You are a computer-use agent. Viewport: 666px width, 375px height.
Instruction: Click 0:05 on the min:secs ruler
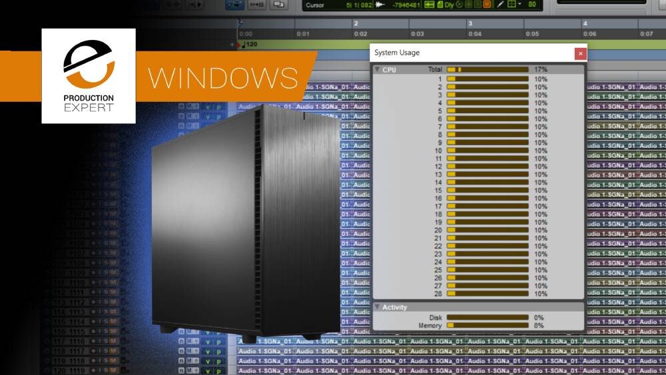tap(532, 33)
